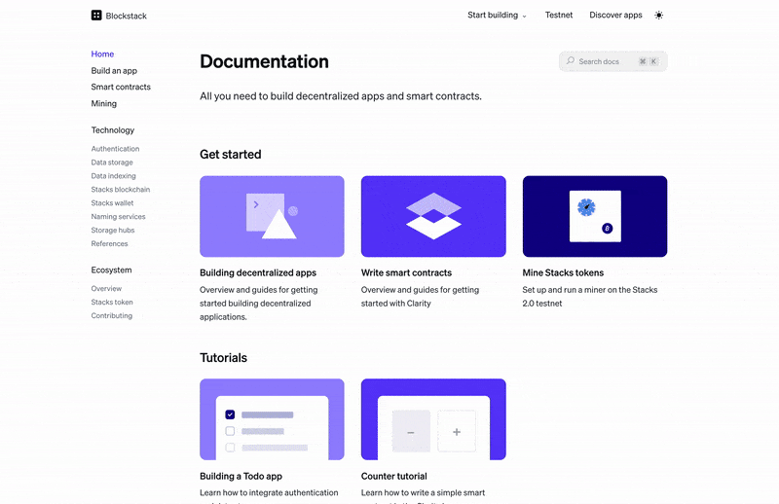Screen dimensions: 779x504
Task: Click the Get started heading
Action: (231, 155)
